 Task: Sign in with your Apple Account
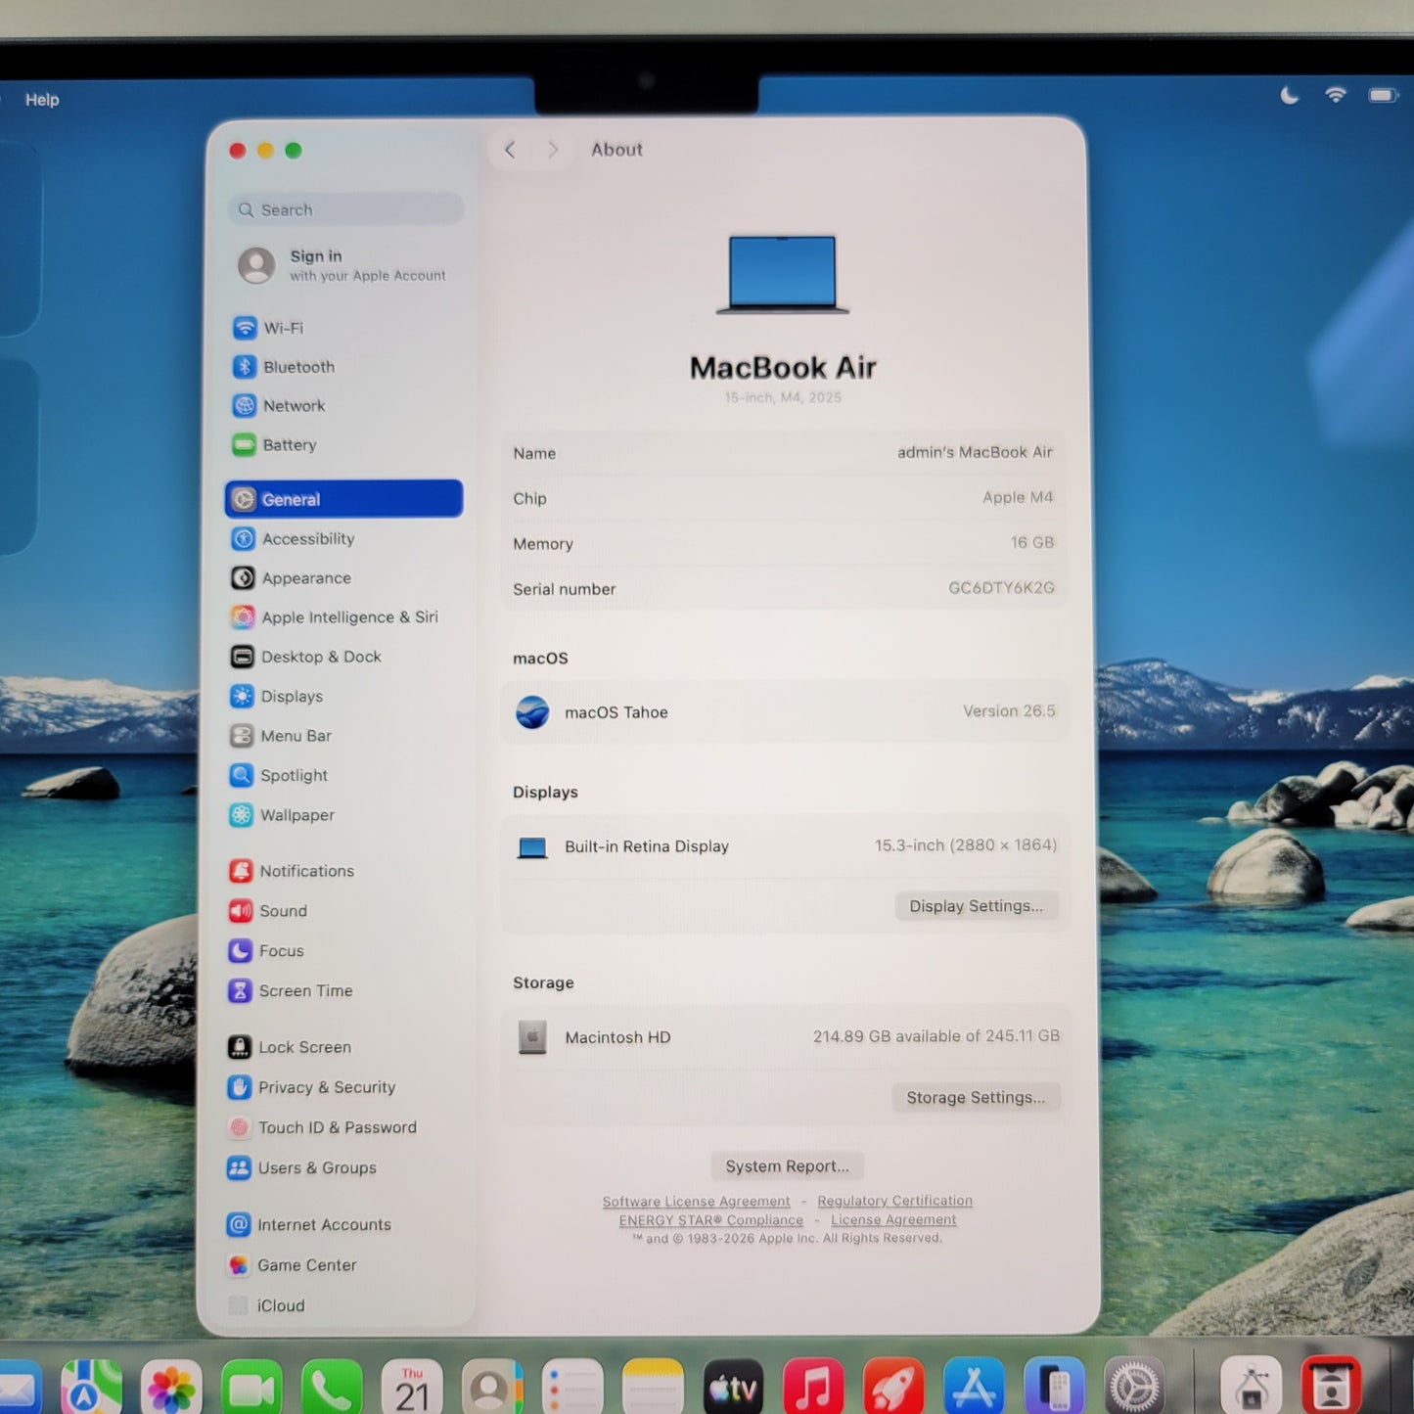[x=343, y=265]
